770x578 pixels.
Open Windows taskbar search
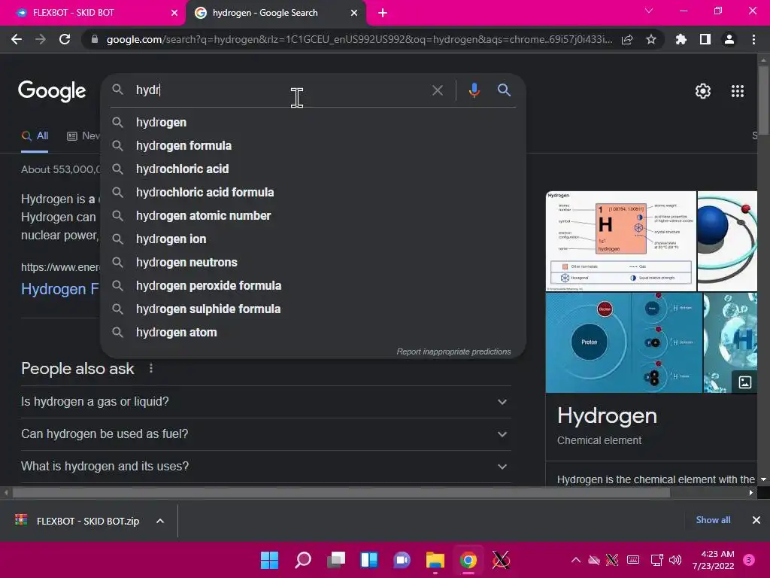[303, 560]
